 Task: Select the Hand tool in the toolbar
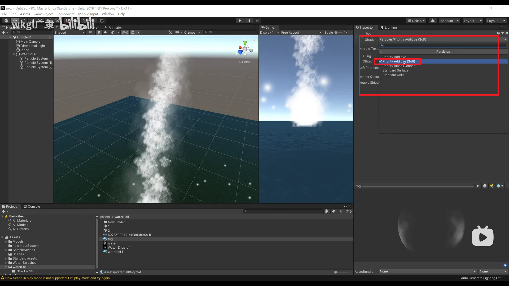6,20
